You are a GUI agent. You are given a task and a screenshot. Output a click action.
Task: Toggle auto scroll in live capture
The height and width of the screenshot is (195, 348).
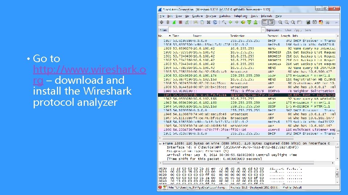[271, 22]
